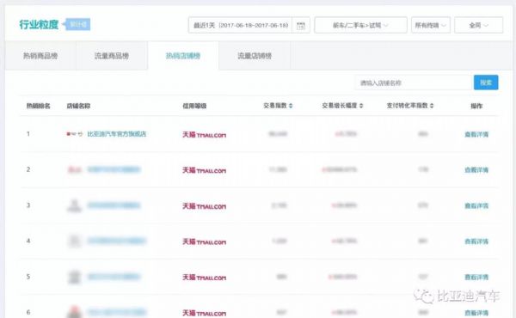The width and height of the screenshot is (516, 318).
Task: Select the 热销店铺榜 tab
Action: point(183,56)
